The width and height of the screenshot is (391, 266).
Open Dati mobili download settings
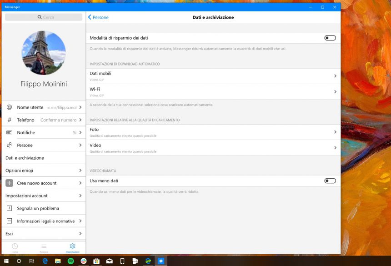[x=213, y=76]
